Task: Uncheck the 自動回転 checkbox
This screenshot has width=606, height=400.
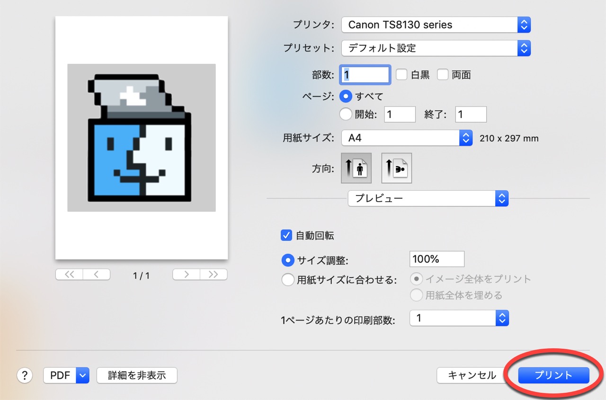Action: 286,235
